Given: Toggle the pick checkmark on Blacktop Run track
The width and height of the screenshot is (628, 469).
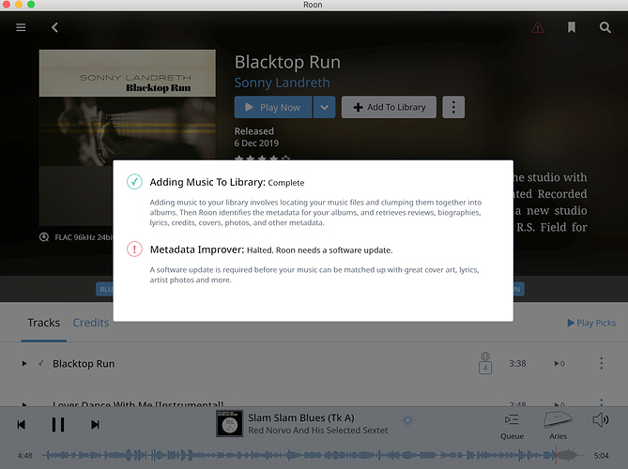Looking at the screenshot, I should (x=41, y=363).
